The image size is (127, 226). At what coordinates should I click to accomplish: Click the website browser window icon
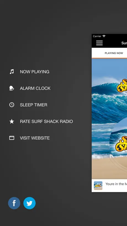12,138
